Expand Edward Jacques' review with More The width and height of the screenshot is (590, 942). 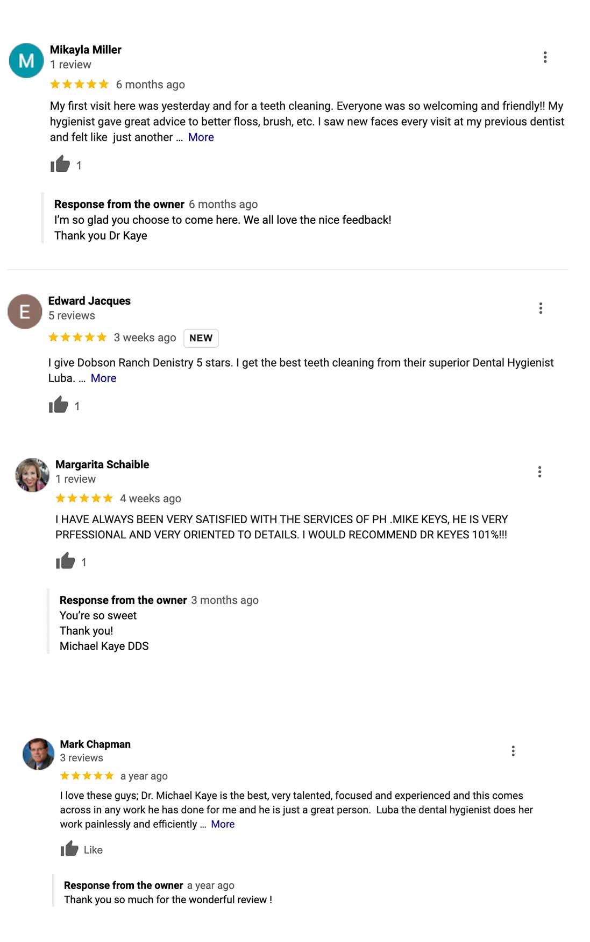(103, 378)
